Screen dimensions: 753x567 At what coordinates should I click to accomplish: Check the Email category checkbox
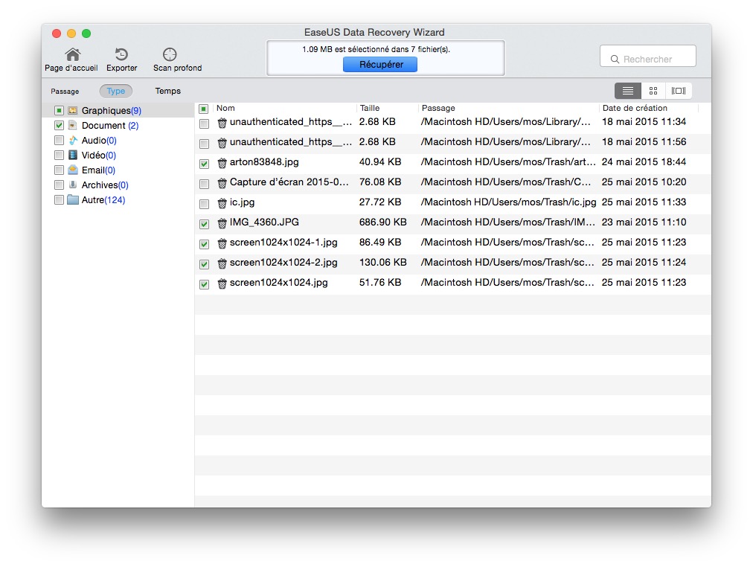coord(59,170)
